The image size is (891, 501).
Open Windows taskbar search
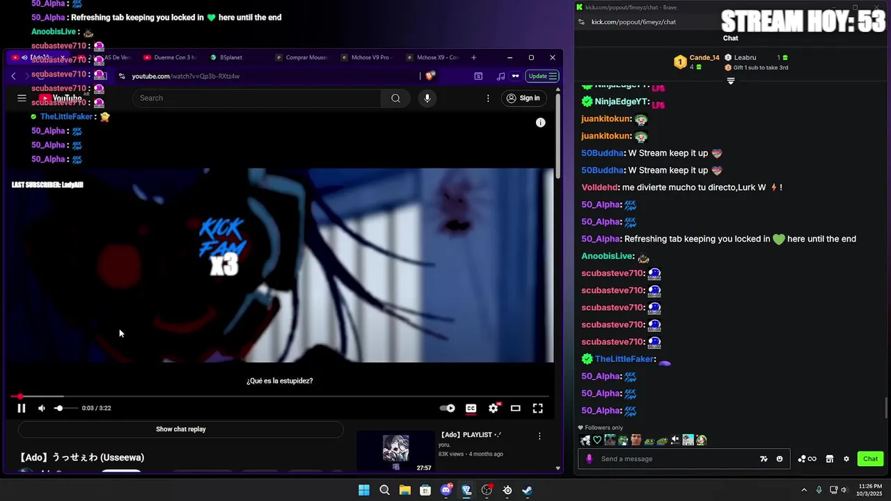tap(384, 490)
